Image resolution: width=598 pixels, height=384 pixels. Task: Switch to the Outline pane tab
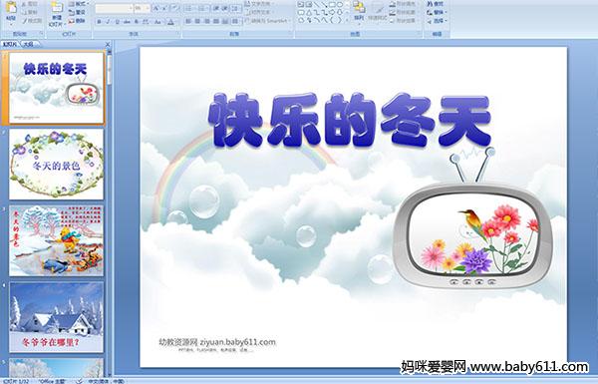(29, 44)
